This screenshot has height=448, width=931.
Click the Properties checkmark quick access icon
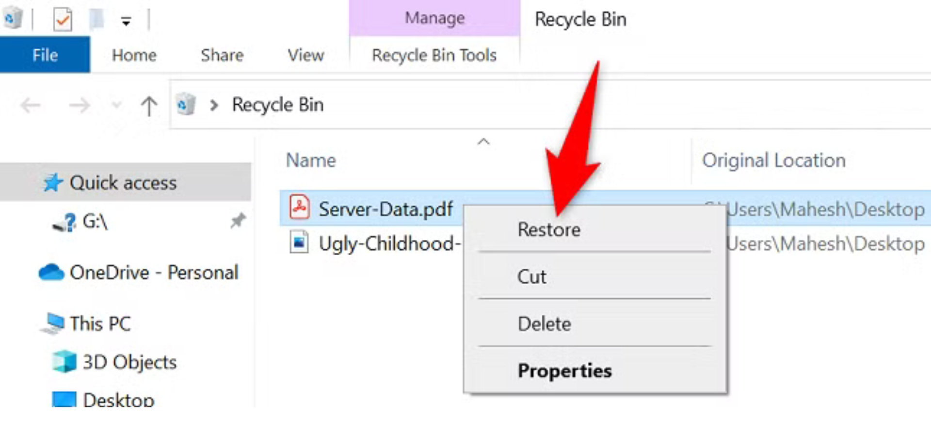pyautogui.click(x=63, y=20)
